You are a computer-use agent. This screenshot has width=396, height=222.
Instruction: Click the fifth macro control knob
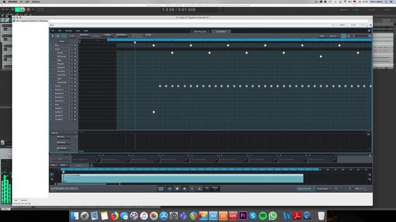coord(216,160)
